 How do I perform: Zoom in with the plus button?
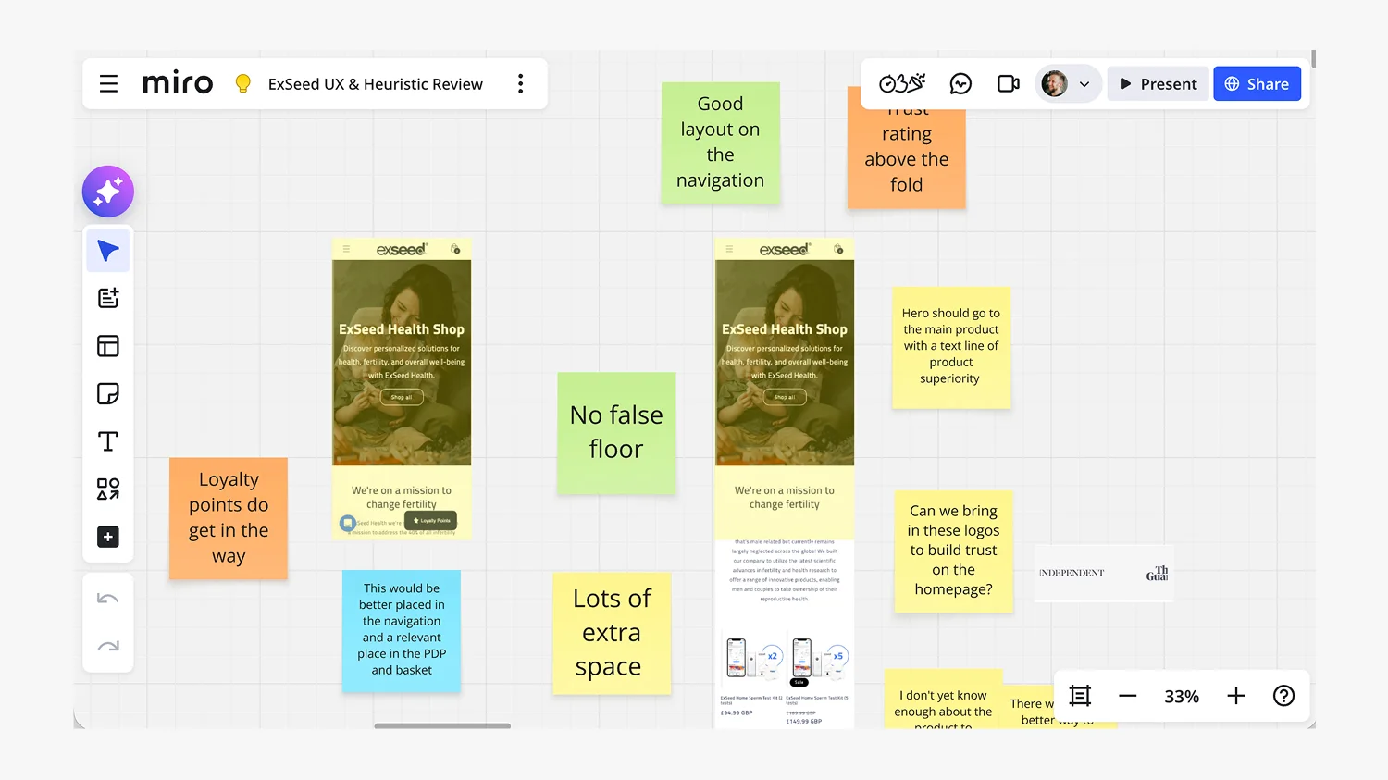pos(1236,696)
